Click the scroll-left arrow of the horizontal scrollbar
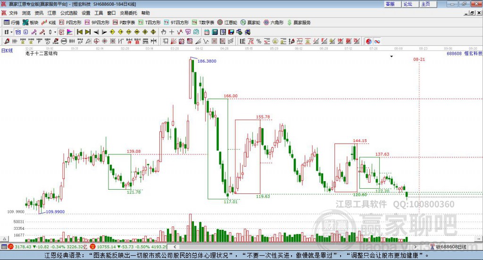 175,247
